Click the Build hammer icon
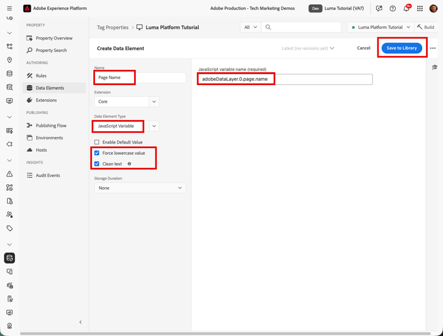 click(x=419, y=27)
